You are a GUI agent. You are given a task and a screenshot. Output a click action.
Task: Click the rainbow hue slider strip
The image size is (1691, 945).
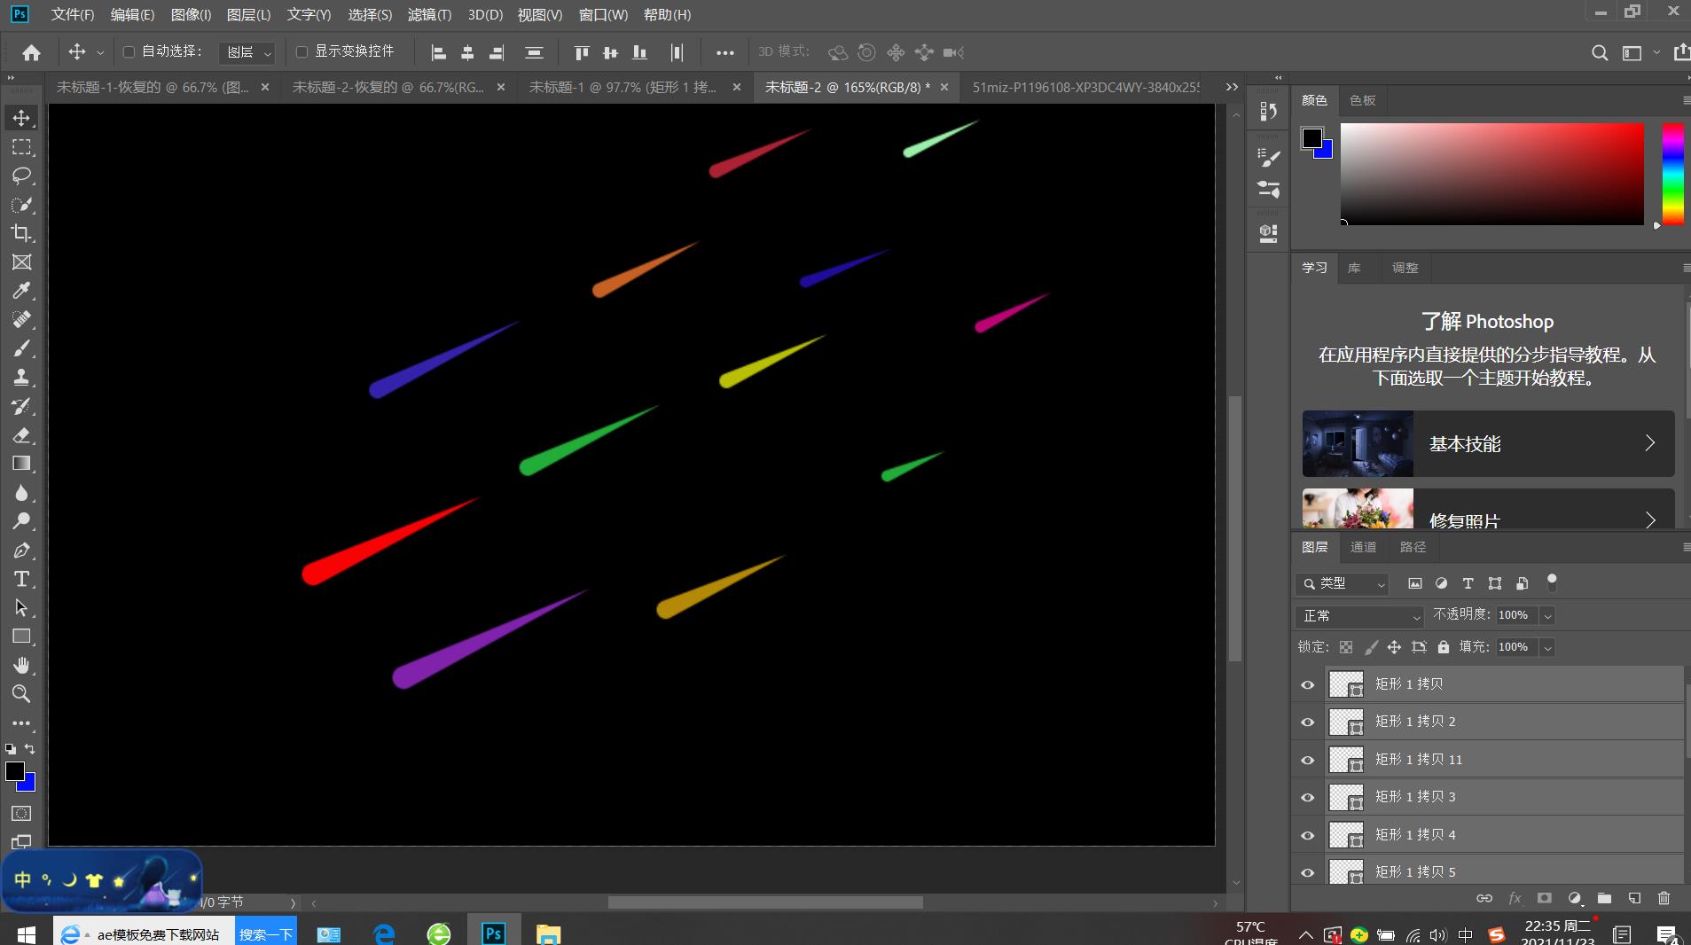(1672, 174)
